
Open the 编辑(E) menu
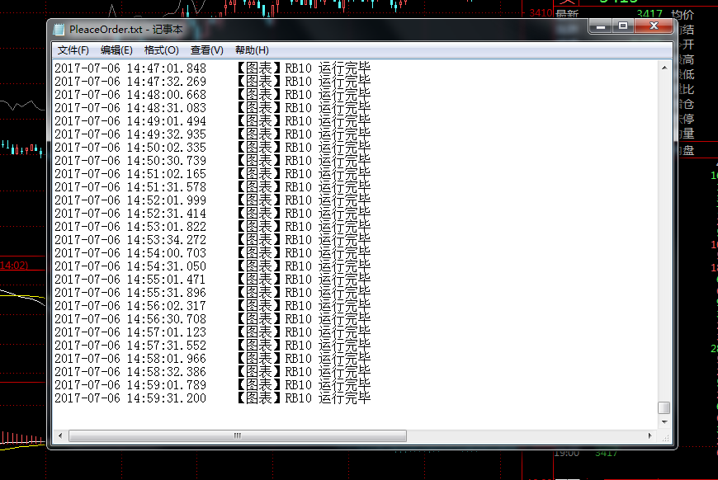(x=116, y=50)
